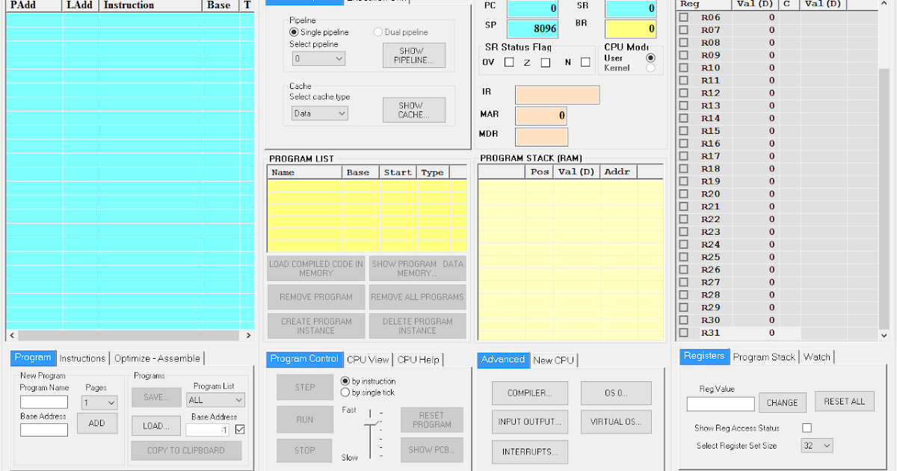
Task: Open the COMPILER dialog
Action: click(529, 392)
